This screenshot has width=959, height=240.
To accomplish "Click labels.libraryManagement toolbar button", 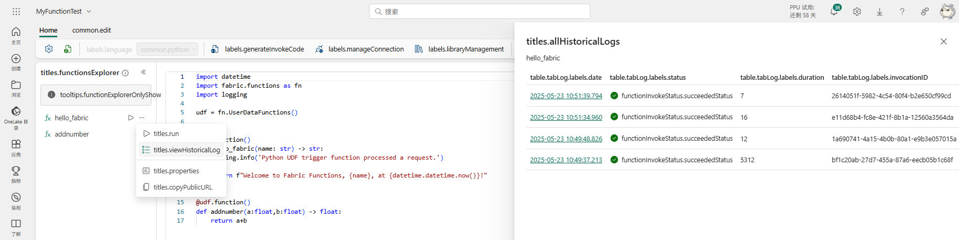I will coord(459,49).
